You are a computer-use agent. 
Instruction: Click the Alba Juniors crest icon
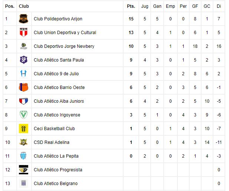pos(23,101)
